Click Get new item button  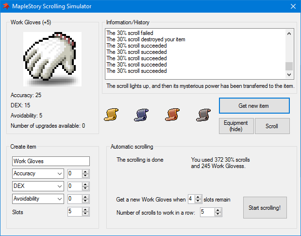click(254, 105)
